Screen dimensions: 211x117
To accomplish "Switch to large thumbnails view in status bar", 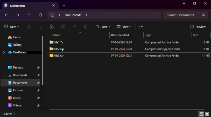I will tap(207, 114).
